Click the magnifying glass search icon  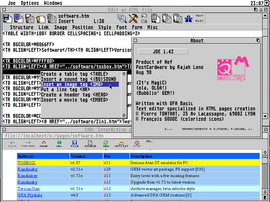[x=122, y=18]
